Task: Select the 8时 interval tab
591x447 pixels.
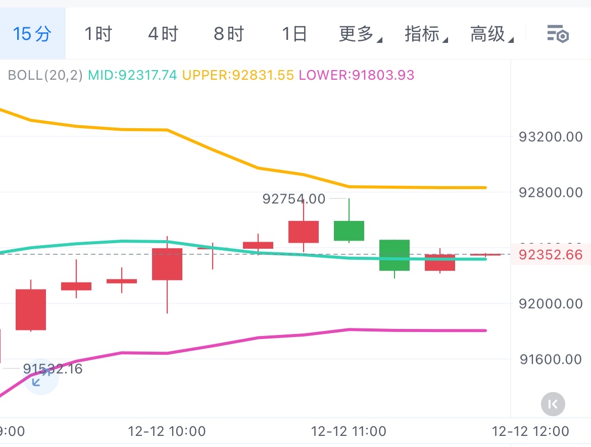Action: pyautogui.click(x=229, y=34)
